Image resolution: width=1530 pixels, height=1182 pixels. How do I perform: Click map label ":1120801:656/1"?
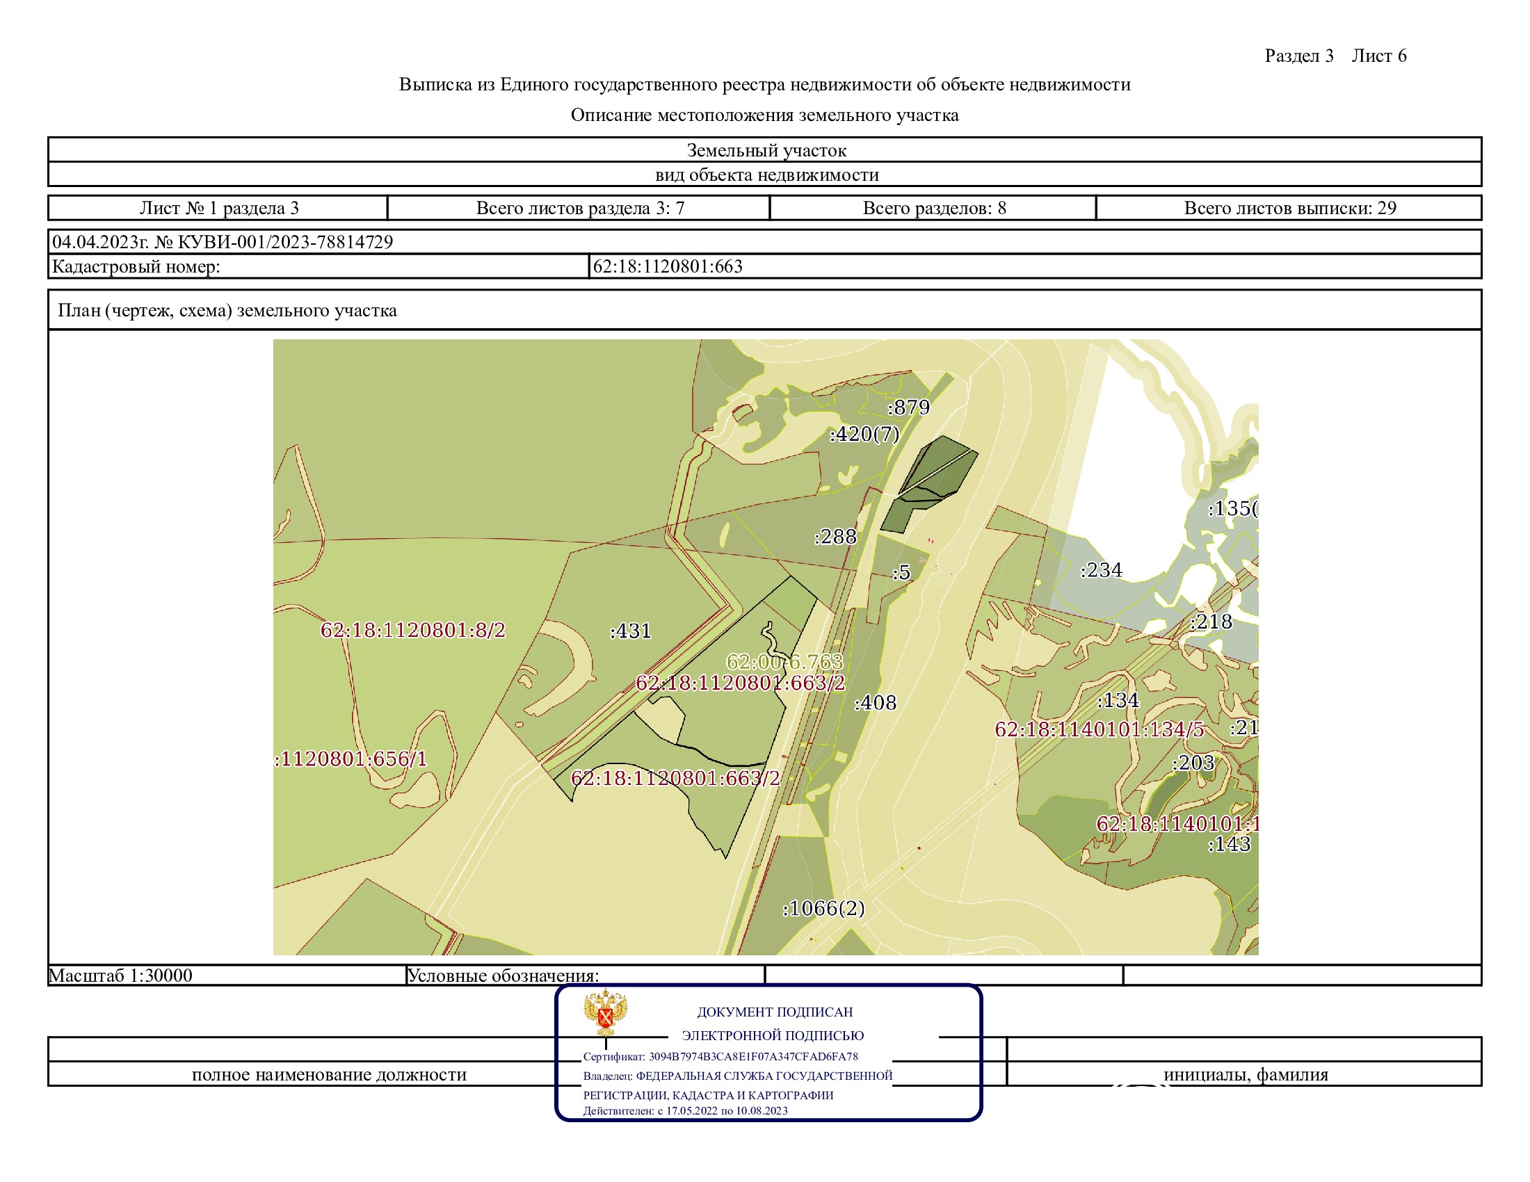tap(351, 759)
